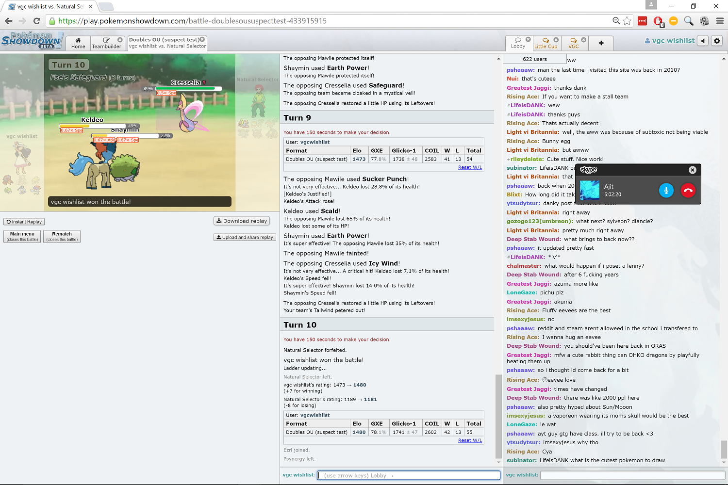Click the orange circle extension icon

click(x=673, y=21)
